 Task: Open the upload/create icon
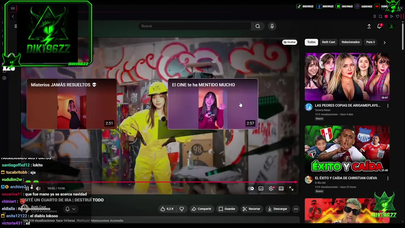369,26
